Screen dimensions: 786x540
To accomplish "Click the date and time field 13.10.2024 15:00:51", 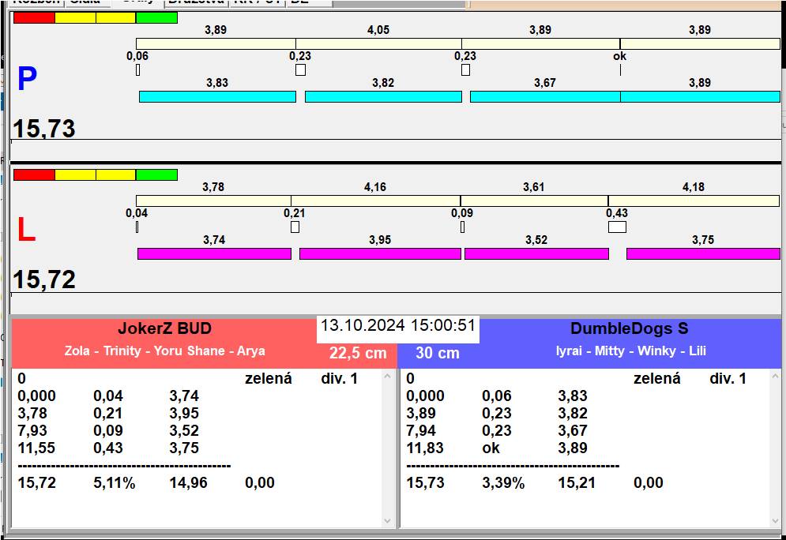I will click(397, 325).
